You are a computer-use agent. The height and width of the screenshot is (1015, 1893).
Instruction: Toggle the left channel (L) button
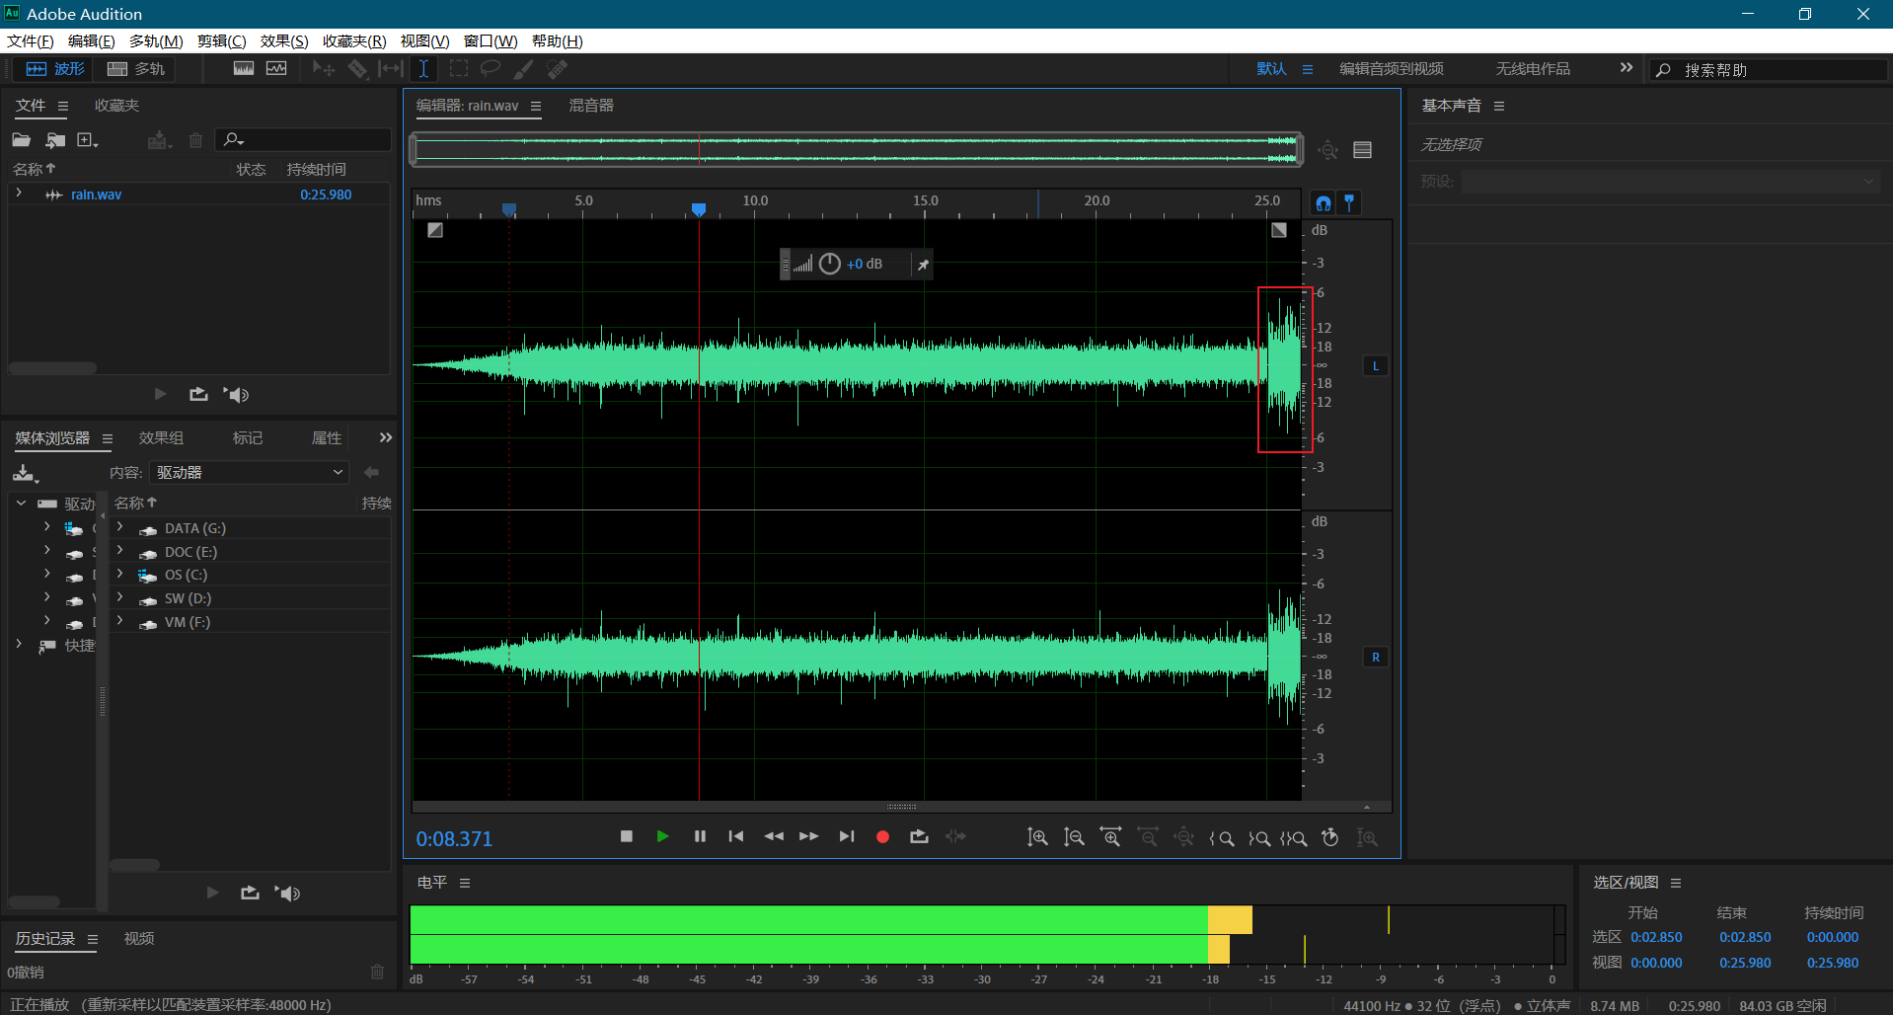click(1376, 366)
